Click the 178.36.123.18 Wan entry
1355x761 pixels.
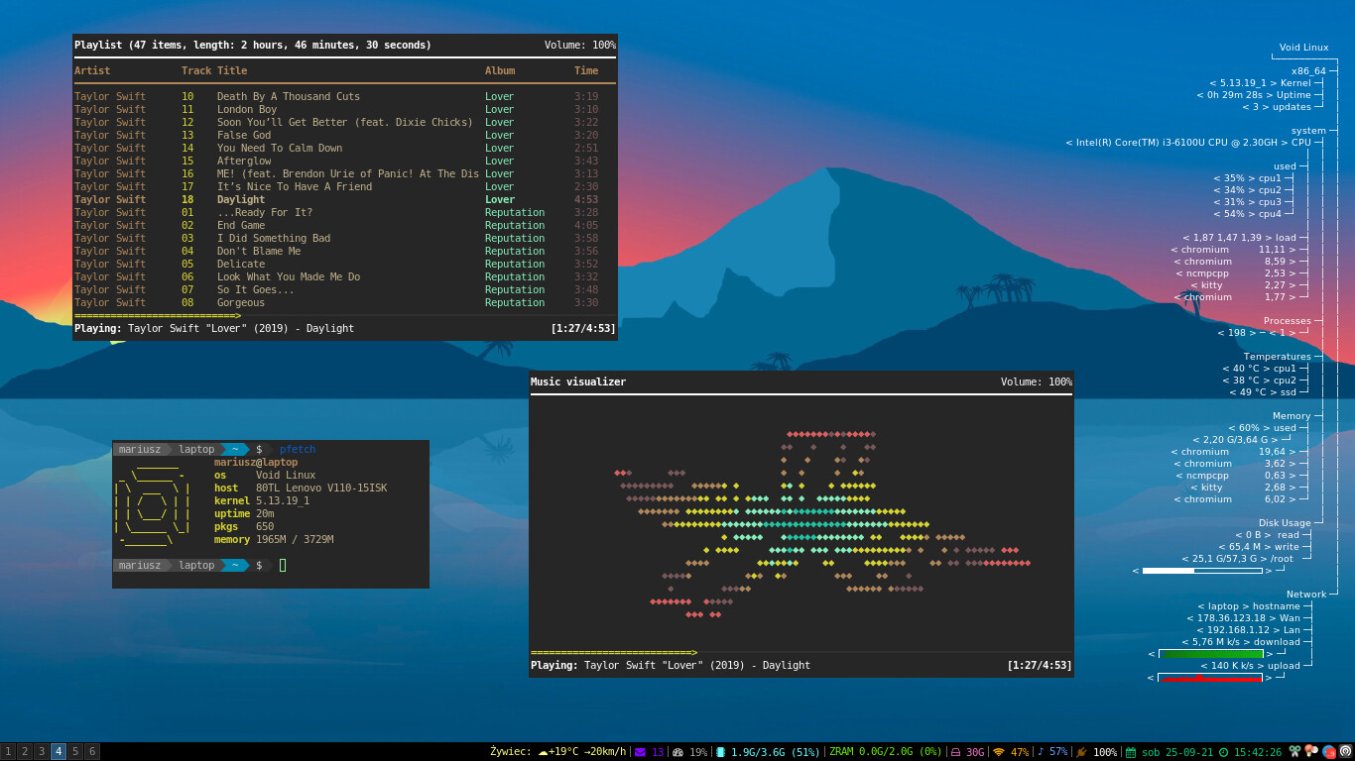[1243, 618]
